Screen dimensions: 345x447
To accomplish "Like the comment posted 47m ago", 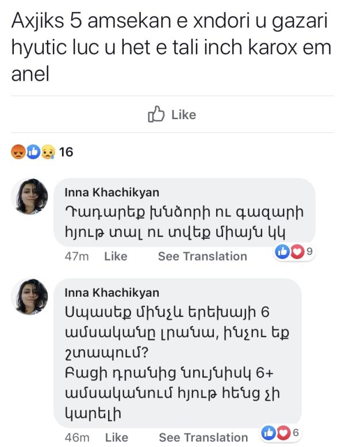I will tap(115, 256).
